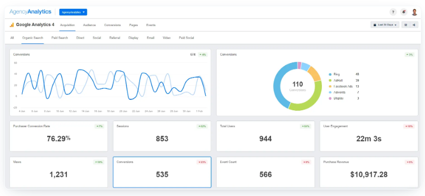Viewport: 425px width, 196px height.
Task: Click the Purchase Revenue $10,917.28 value
Action: [x=369, y=175]
